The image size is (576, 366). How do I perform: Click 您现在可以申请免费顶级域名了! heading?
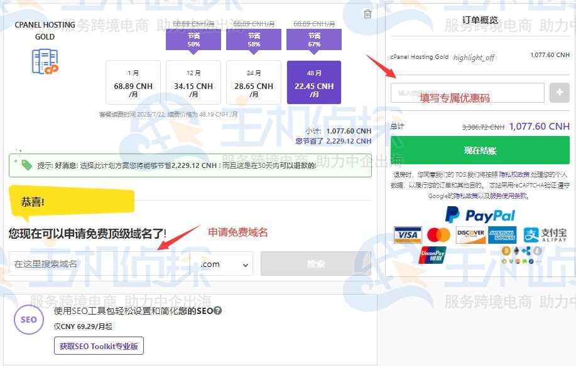click(x=87, y=233)
